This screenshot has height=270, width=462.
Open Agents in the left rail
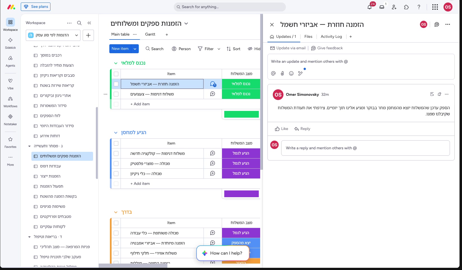(10, 61)
